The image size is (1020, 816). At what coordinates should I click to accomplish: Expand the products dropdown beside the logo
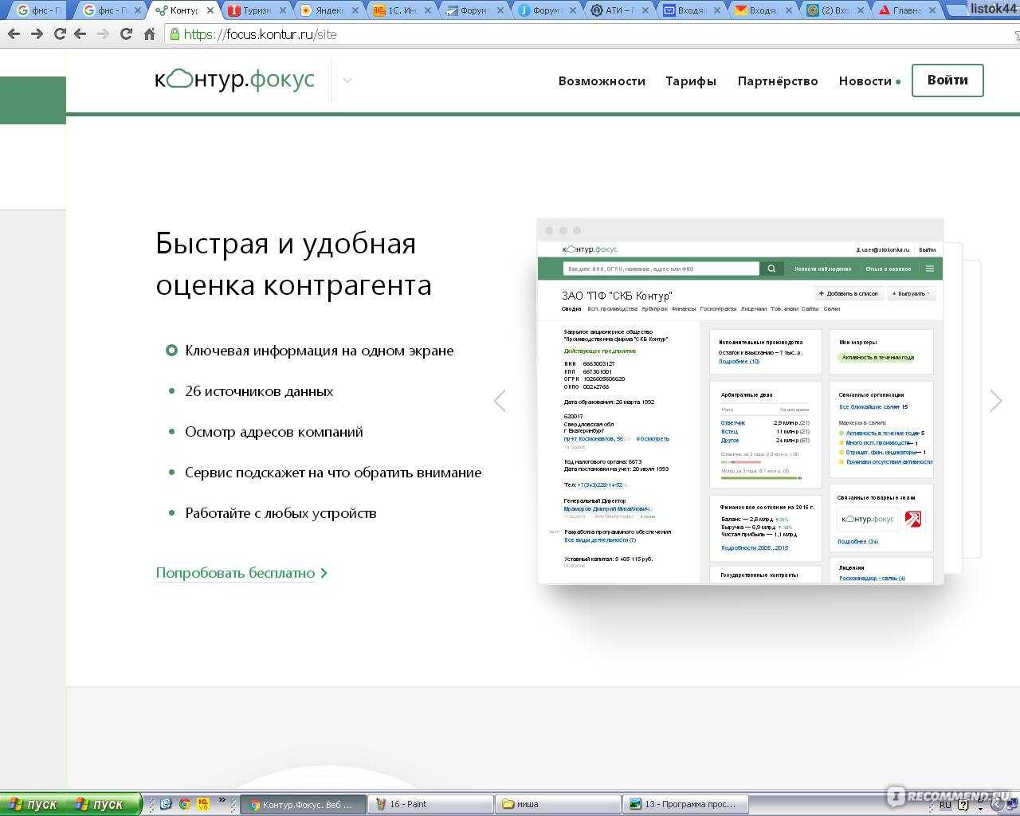(x=347, y=80)
